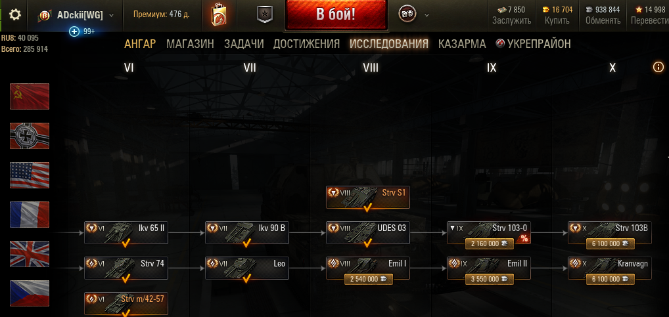
Task: Select the Czechoslovakia nation flag
Action: pos(30,293)
